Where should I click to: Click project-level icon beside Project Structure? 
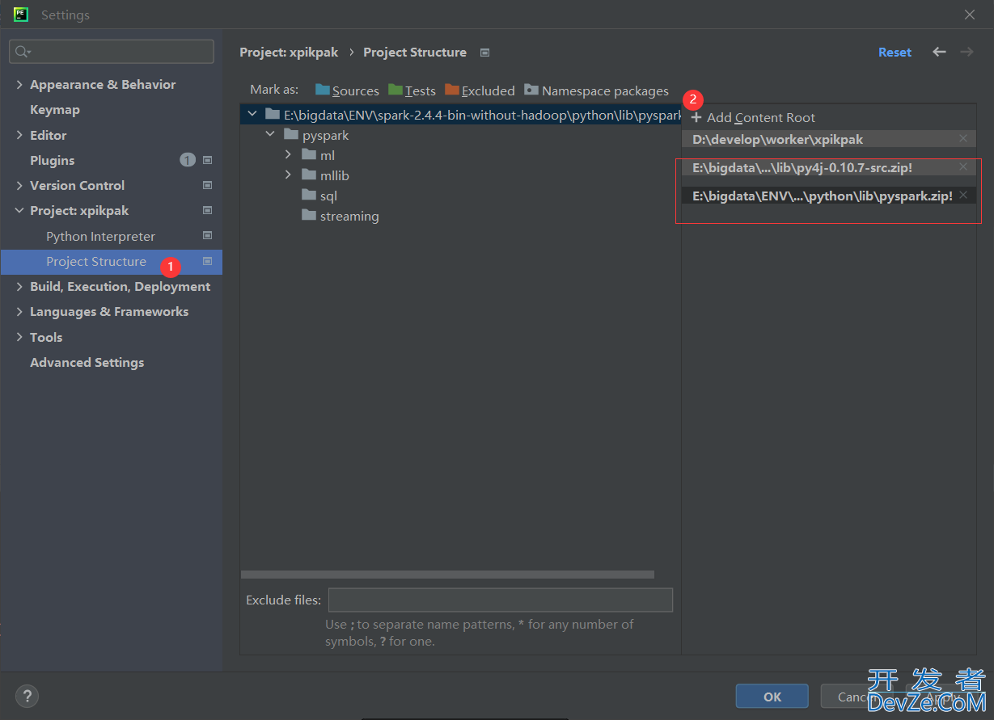tap(207, 261)
